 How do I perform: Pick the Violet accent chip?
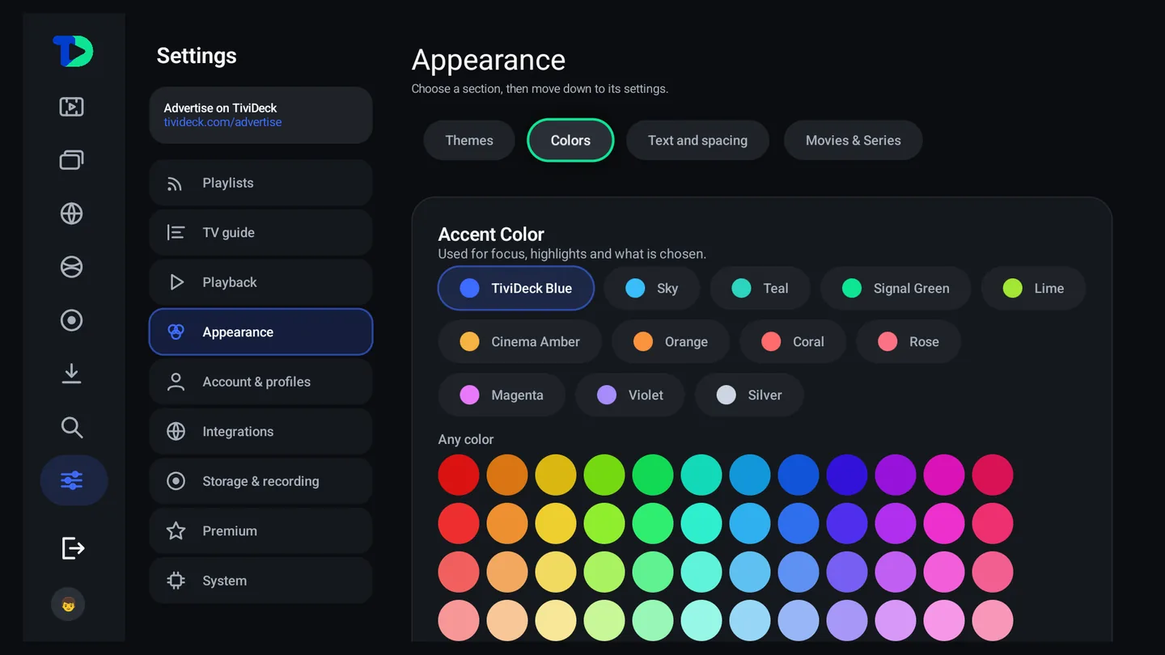coord(630,395)
